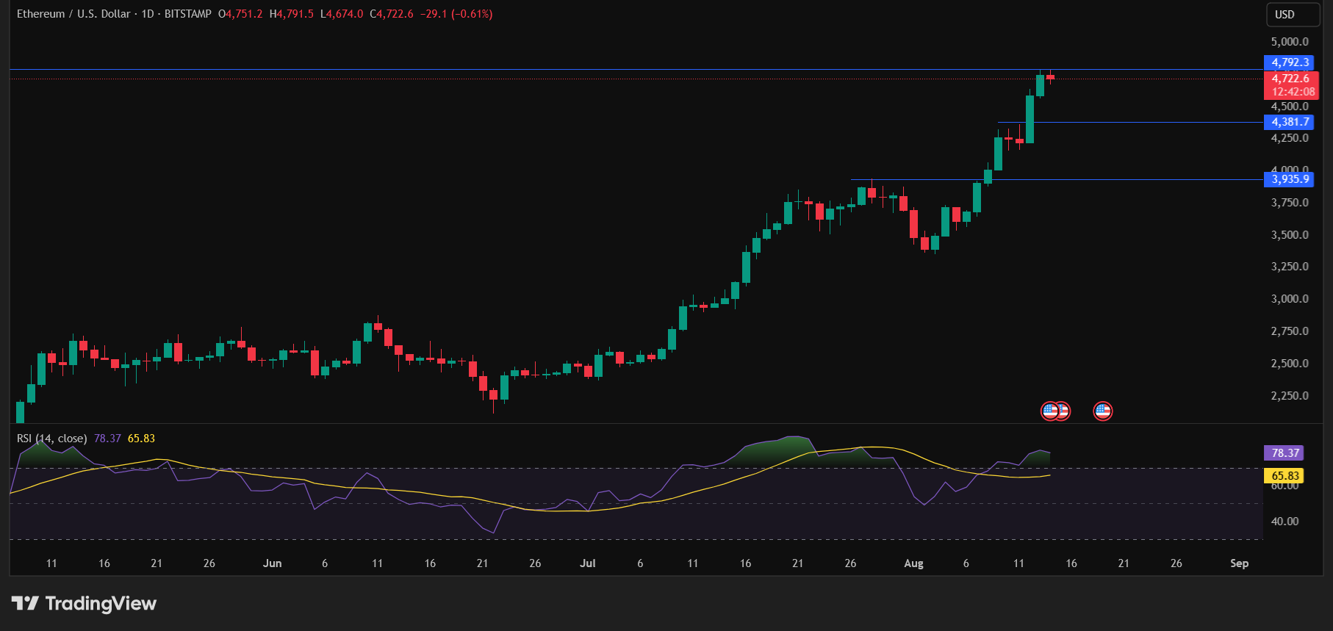Click the Jun label on the time axis
The height and width of the screenshot is (631, 1333).
pyautogui.click(x=273, y=563)
